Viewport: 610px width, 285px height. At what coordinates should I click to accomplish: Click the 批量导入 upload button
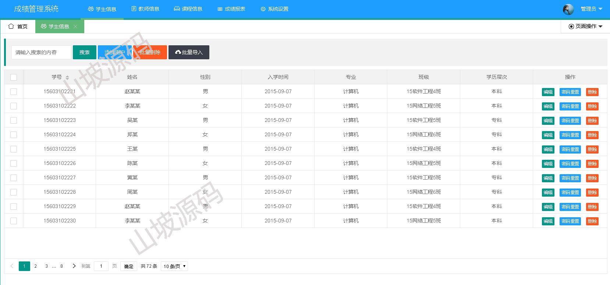point(189,52)
